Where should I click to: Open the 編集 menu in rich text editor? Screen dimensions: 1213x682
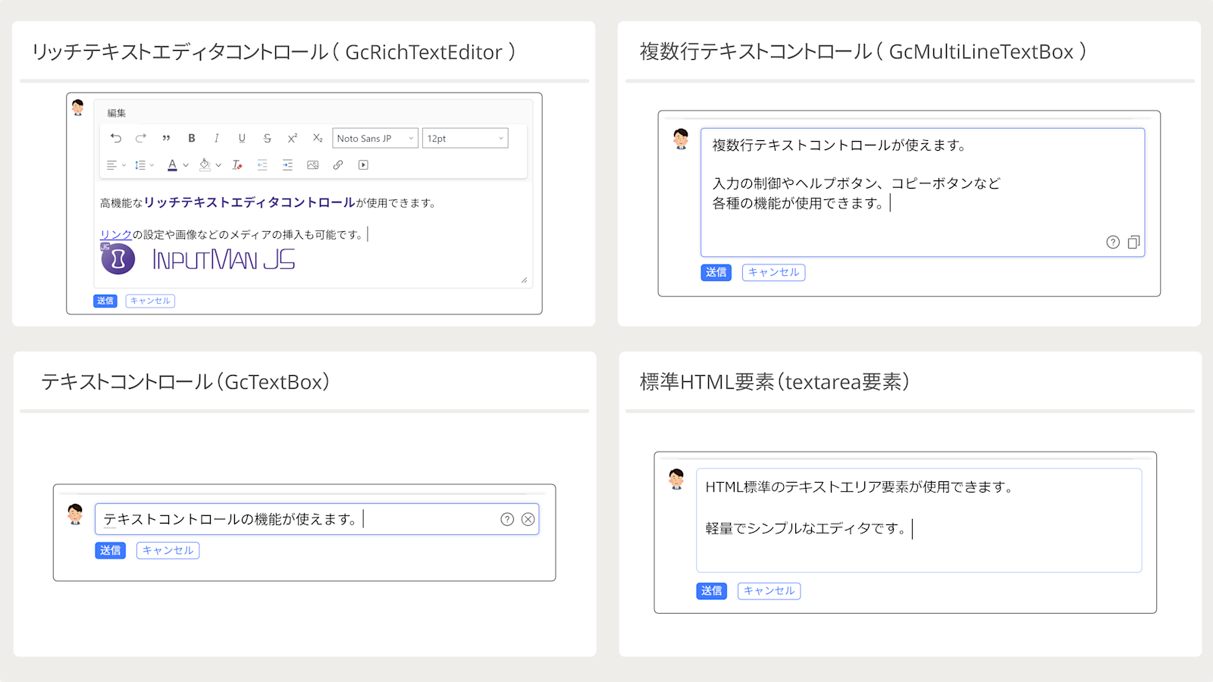pyautogui.click(x=117, y=113)
